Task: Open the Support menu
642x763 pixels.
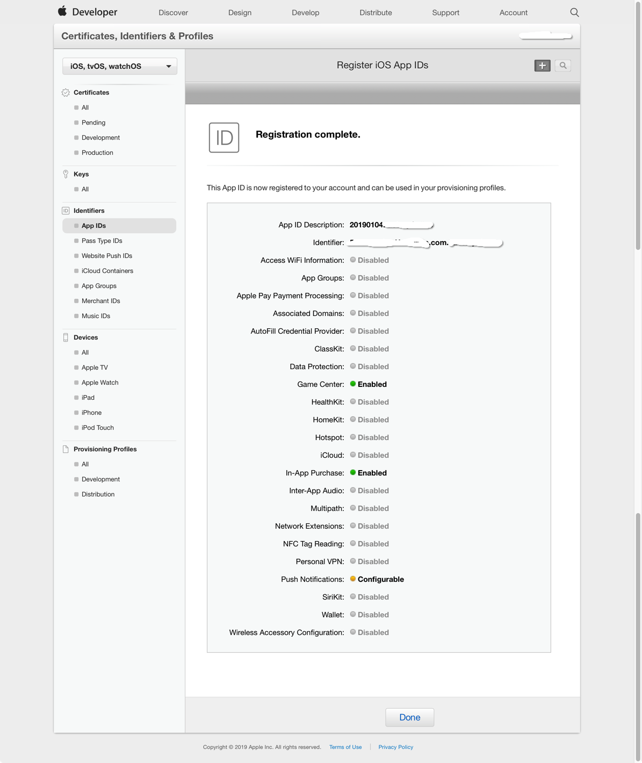Action: coord(445,12)
